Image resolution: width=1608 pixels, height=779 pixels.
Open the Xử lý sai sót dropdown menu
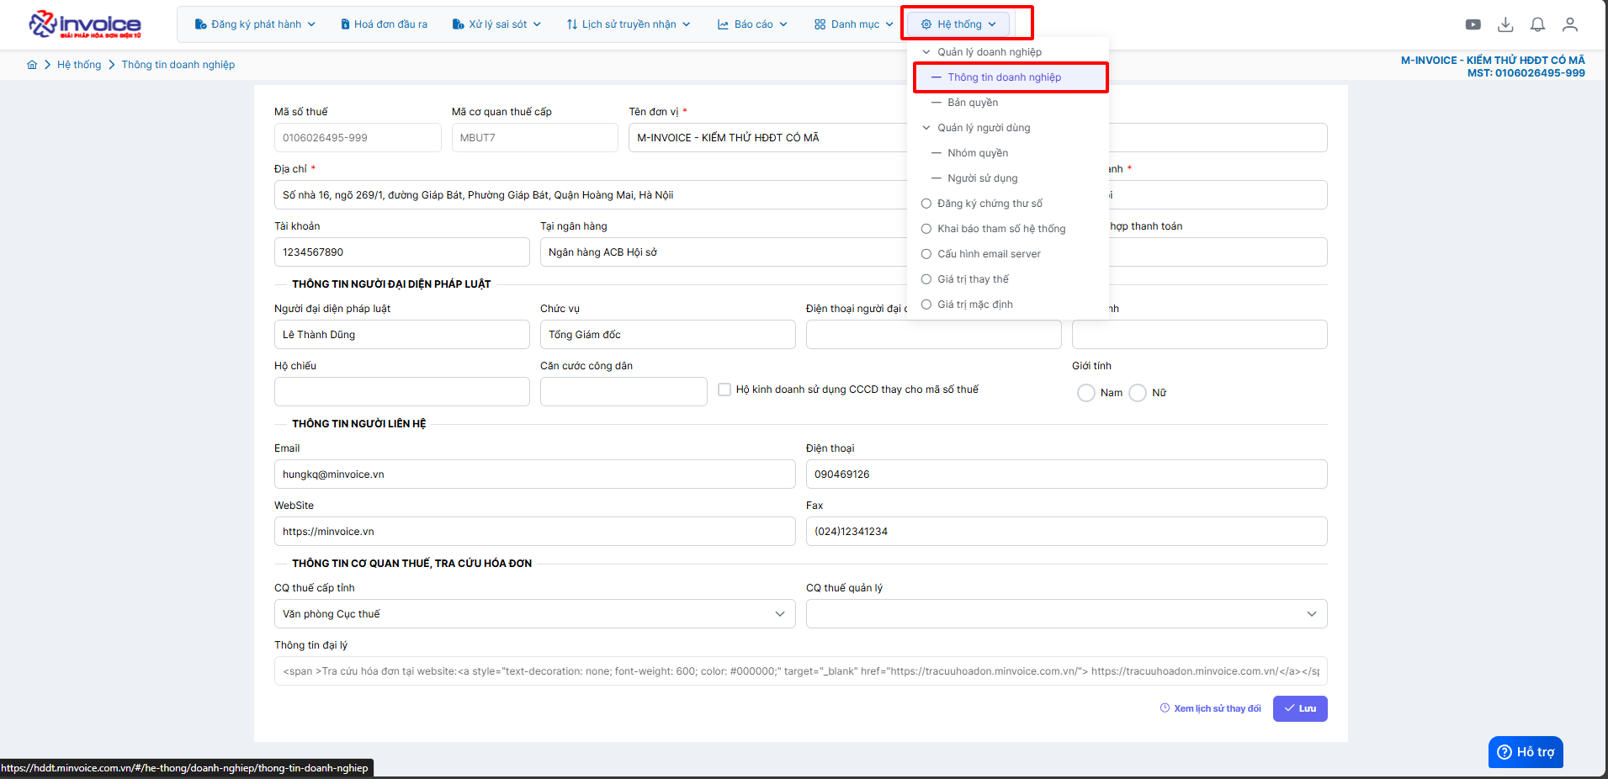click(496, 24)
